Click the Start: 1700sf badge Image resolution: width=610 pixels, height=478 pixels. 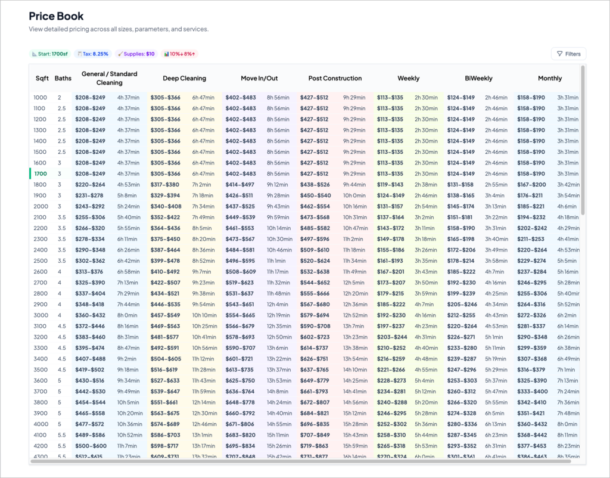click(x=49, y=54)
